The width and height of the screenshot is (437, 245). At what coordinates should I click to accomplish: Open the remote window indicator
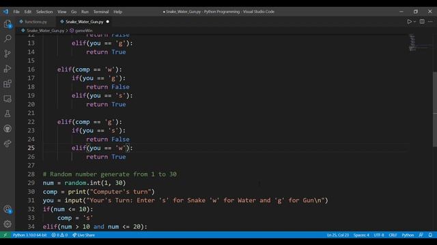pos(5,235)
